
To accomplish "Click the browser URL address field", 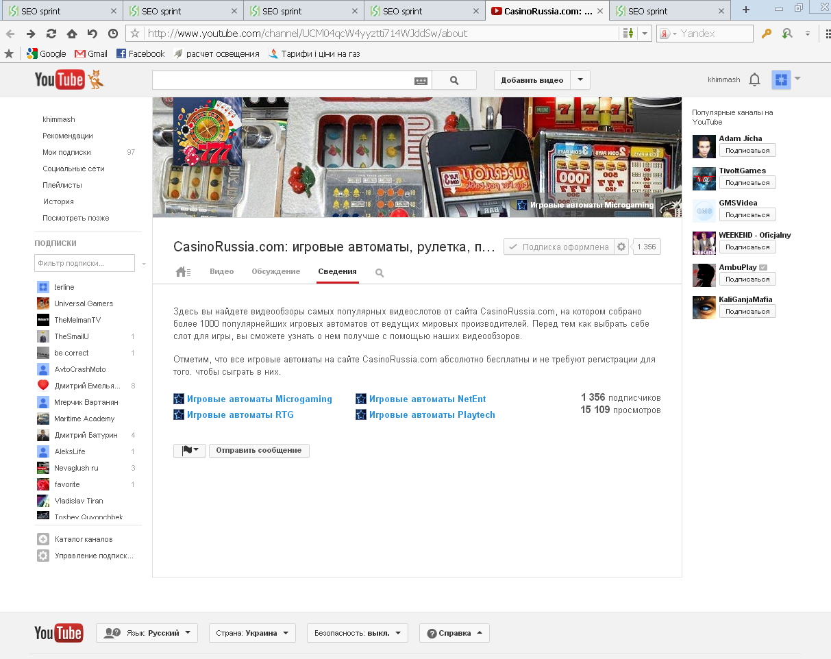I will coord(381,34).
